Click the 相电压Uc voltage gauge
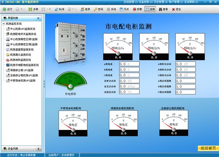Screen dimensions: 219x157 pyautogui.click(x=190, y=47)
